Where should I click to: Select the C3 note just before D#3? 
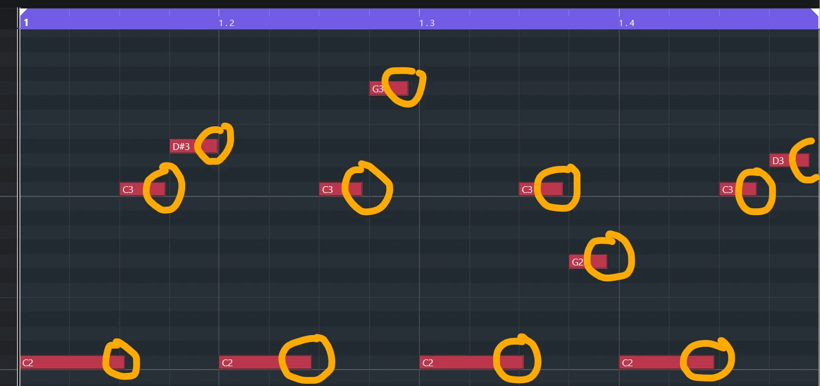pos(142,189)
